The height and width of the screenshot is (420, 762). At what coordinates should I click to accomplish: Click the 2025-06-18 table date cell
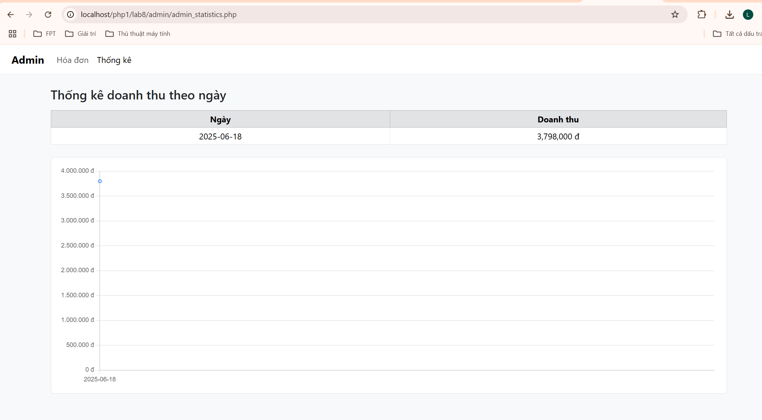(220, 136)
